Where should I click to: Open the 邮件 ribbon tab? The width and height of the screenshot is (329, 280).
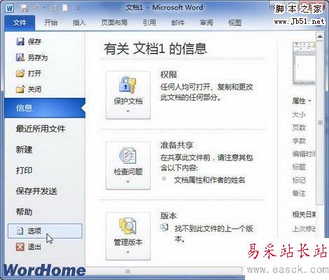[178, 22]
